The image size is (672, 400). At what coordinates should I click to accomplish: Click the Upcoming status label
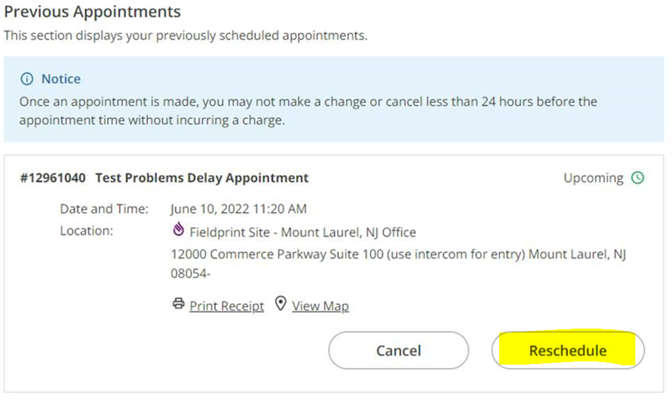(593, 178)
